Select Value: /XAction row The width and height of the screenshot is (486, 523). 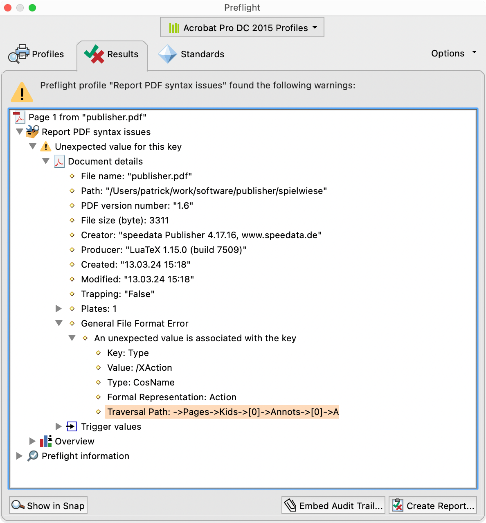click(x=139, y=367)
